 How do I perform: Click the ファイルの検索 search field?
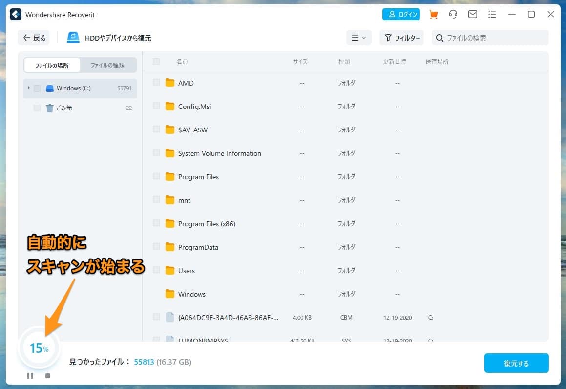[x=494, y=38]
